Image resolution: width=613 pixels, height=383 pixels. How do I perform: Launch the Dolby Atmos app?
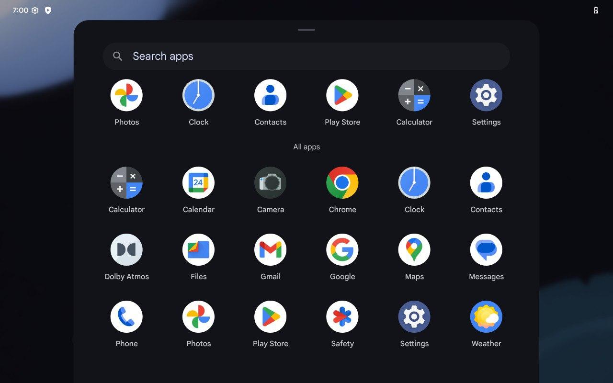pyautogui.click(x=126, y=249)
